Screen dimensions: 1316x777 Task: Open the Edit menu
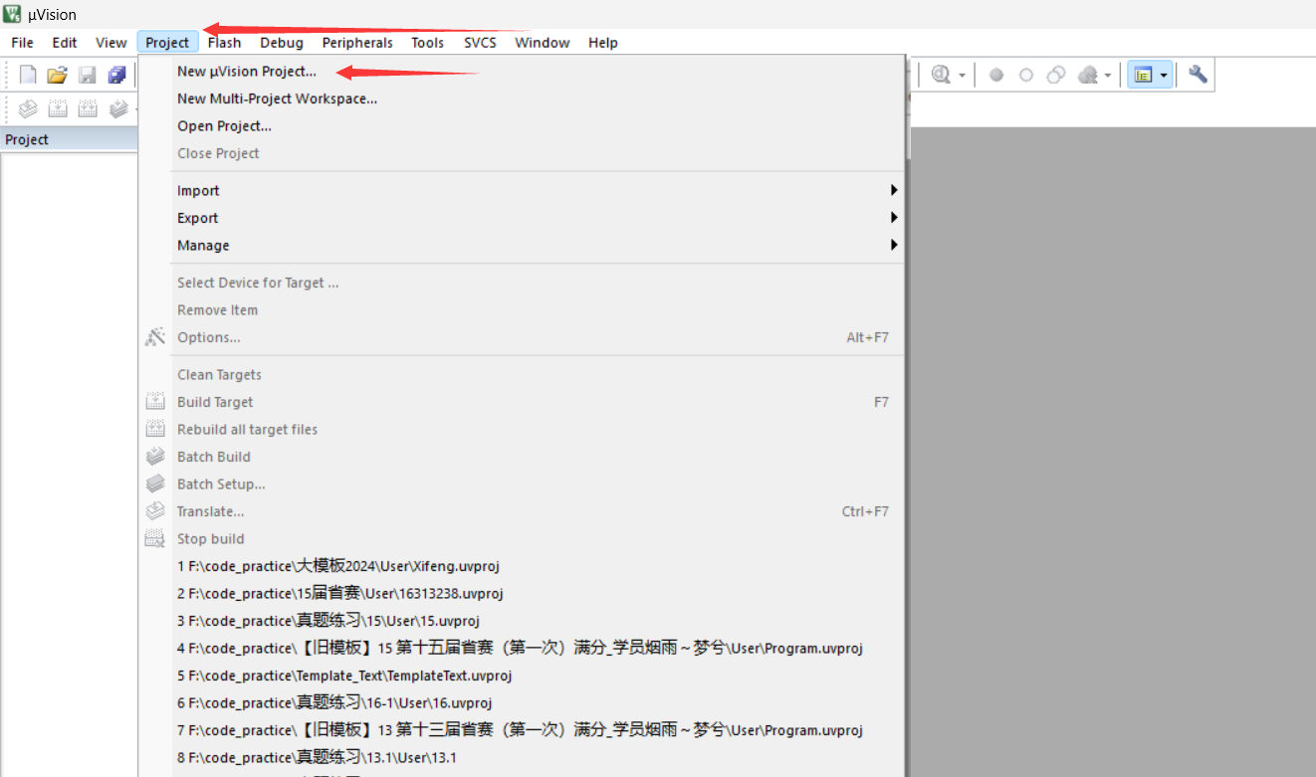65,42
